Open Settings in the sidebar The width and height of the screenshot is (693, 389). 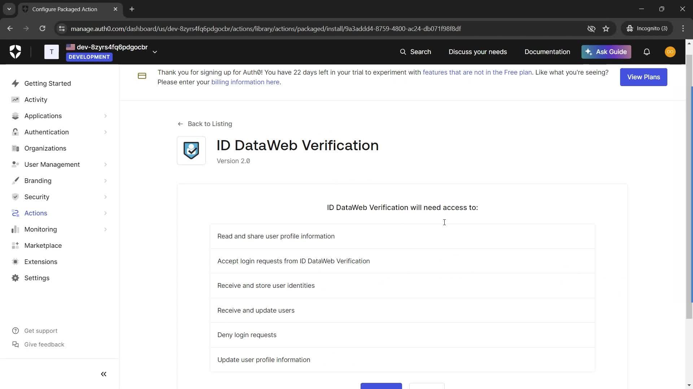pos(37,278)
